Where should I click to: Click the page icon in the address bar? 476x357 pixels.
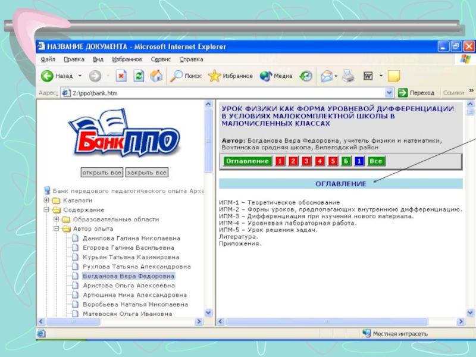pos(66,93)
